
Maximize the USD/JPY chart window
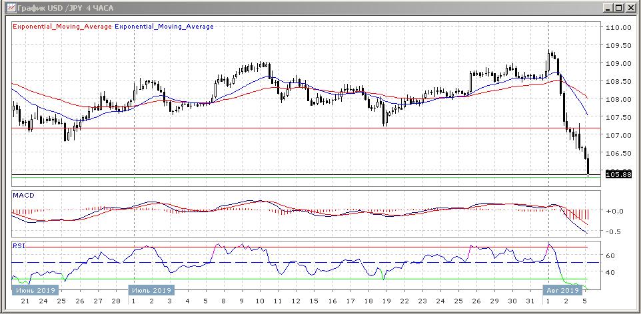click(x=619, y=8)
